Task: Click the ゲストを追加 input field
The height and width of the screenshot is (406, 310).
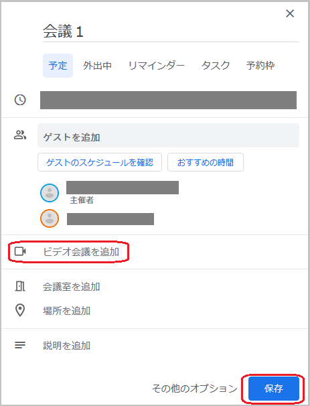Action: [x=169, y=135]
